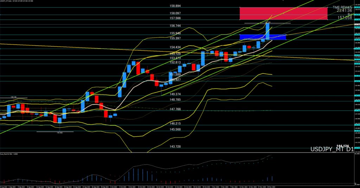Click the 145.568 price level label
The width and height of the screenshot is (360, 188).
[175, 129]
